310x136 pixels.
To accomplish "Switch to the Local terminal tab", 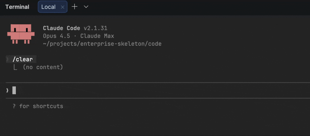I will 49,7.
